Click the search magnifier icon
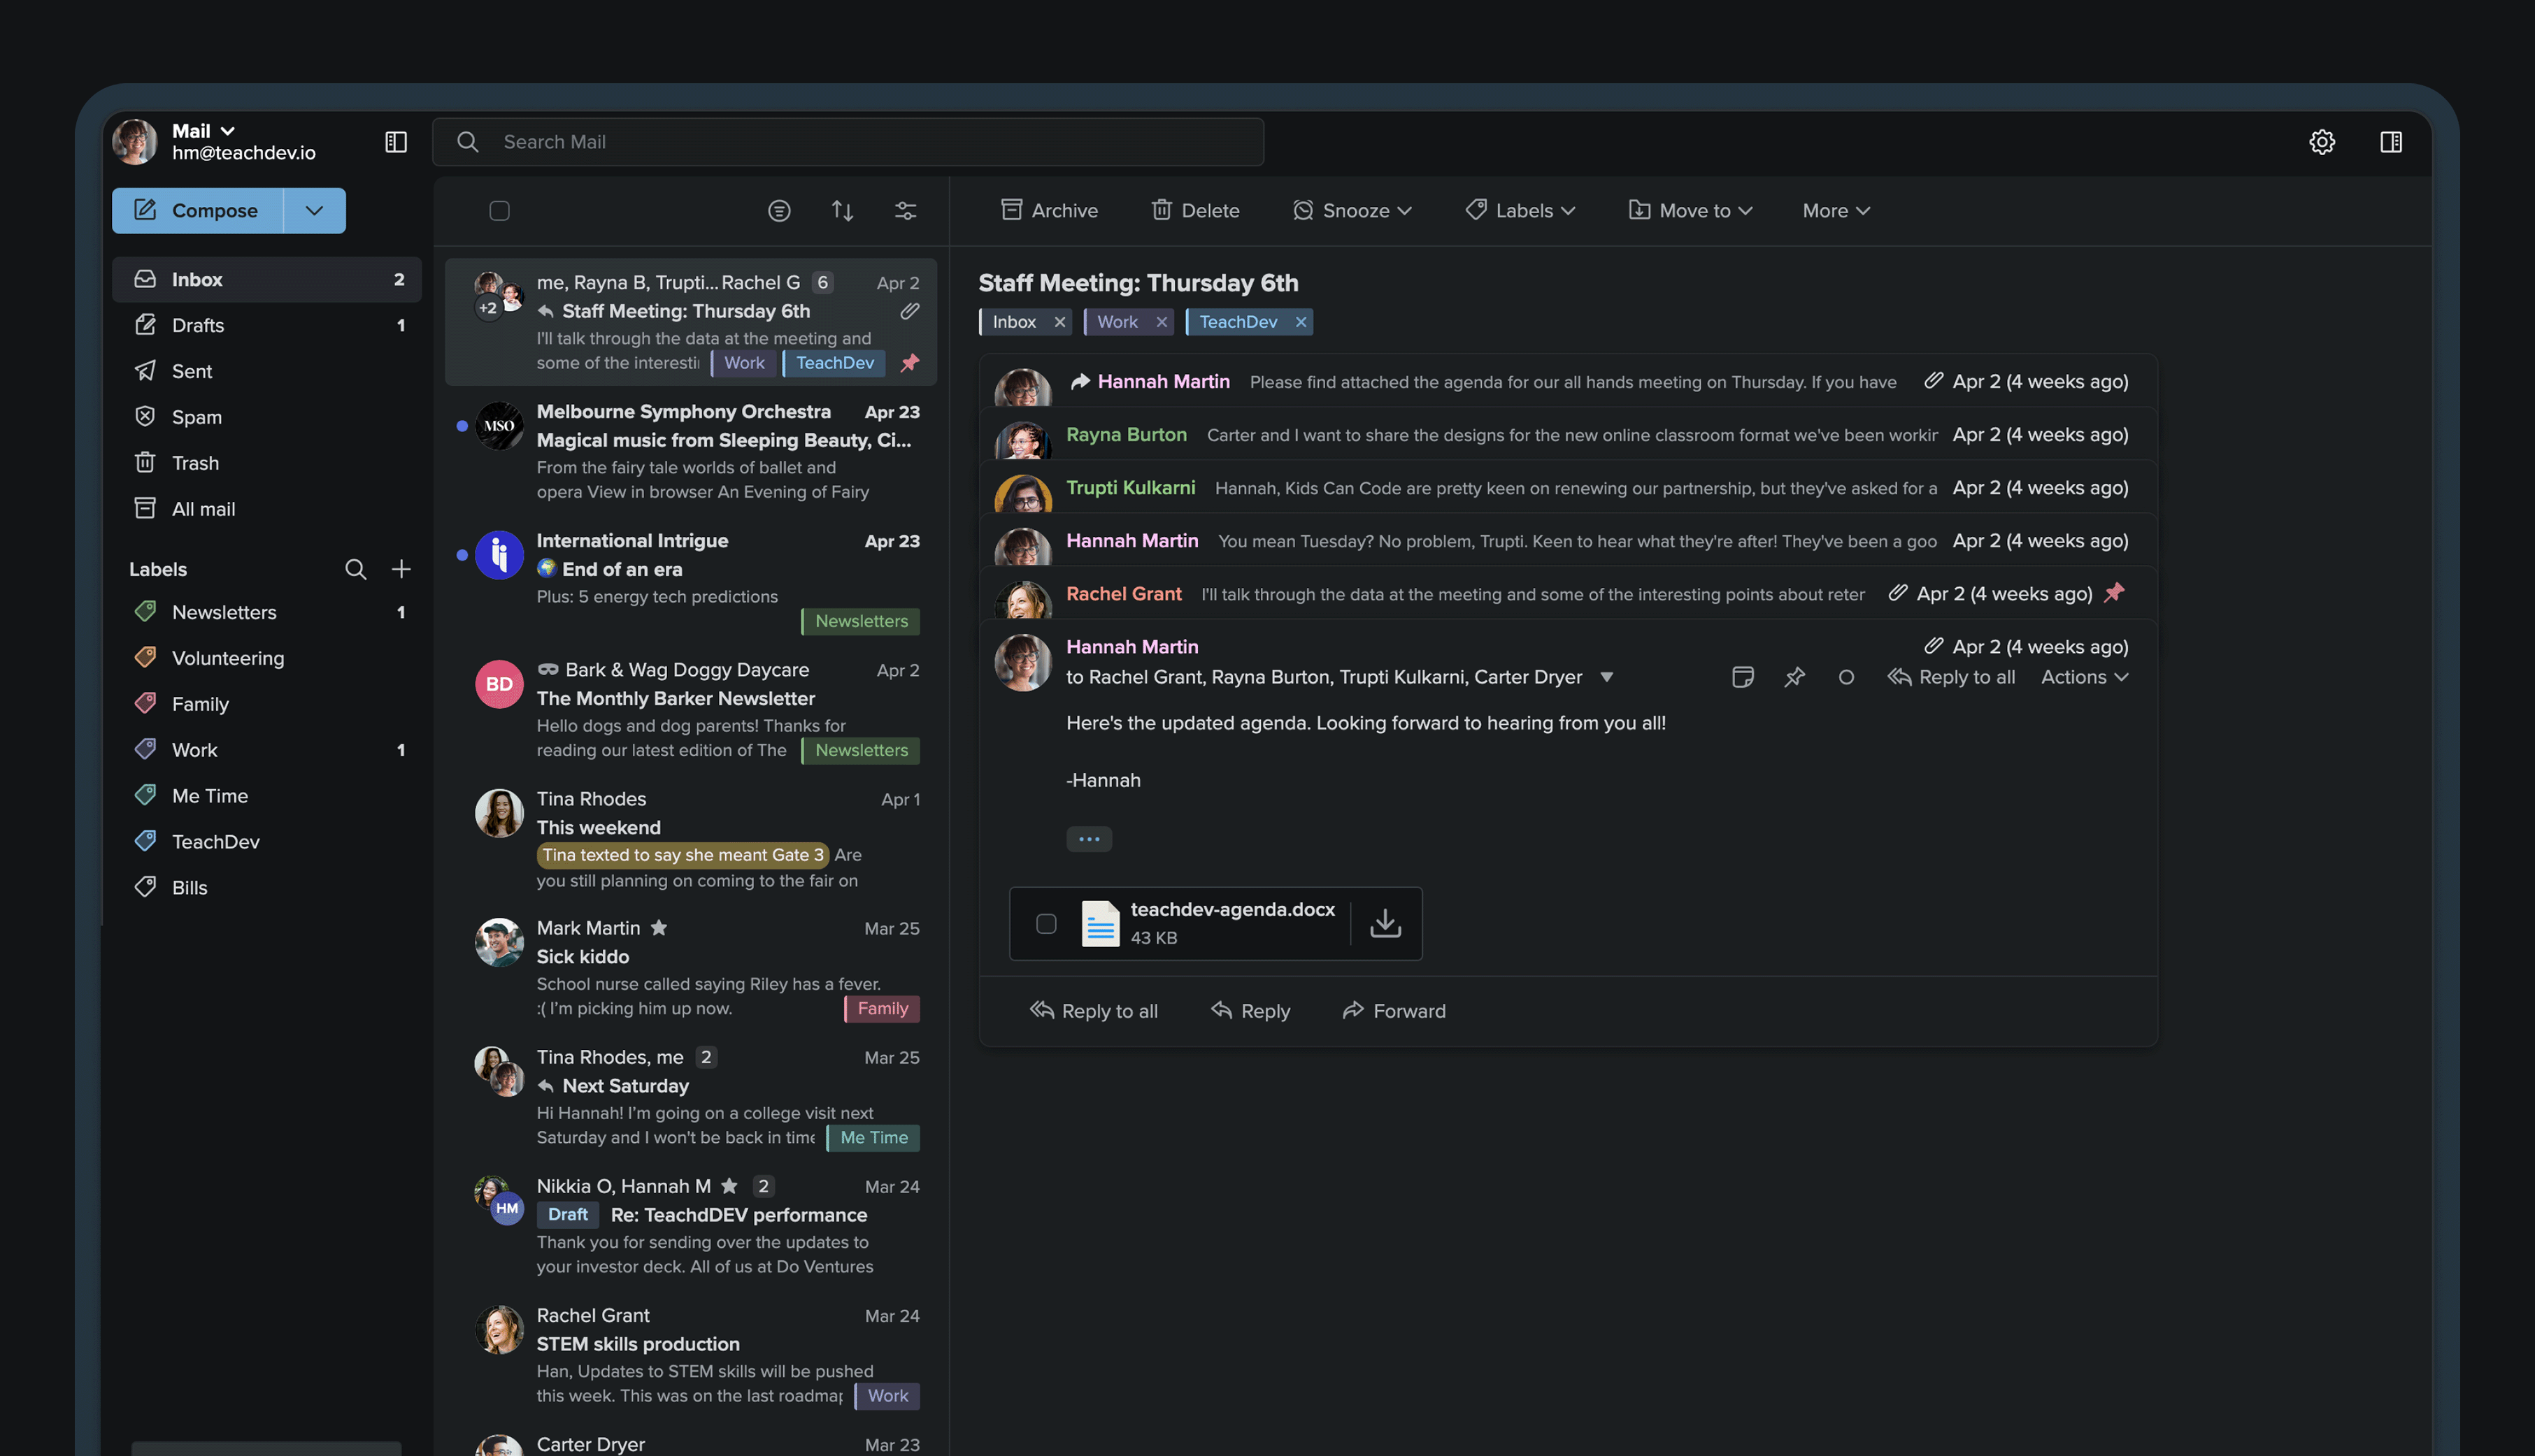 point(468,142)
